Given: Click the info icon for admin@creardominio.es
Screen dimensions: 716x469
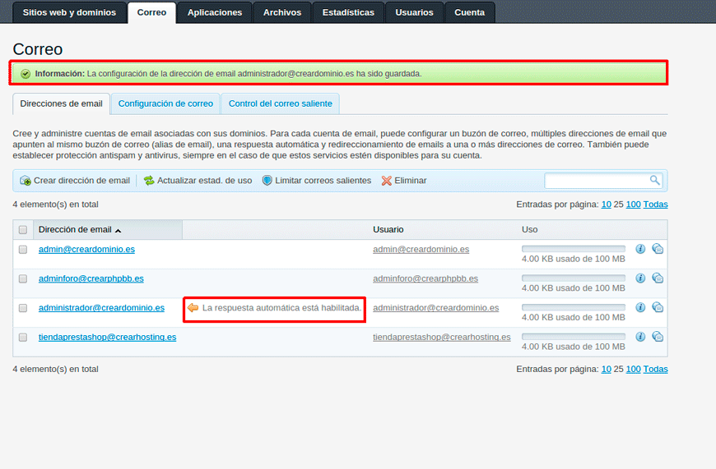Looking at the screenshot, I should coord(640,249).
